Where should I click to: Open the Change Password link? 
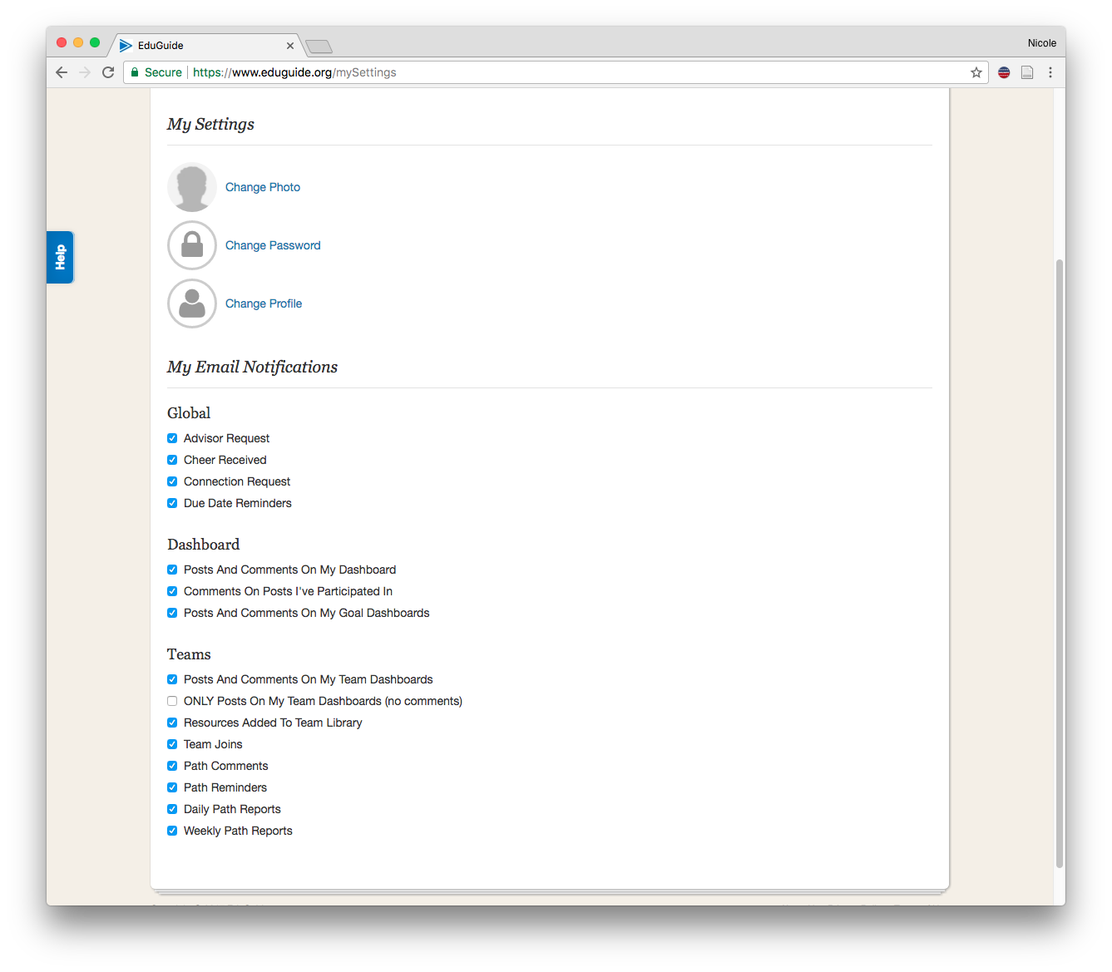(x=273, y=245)
